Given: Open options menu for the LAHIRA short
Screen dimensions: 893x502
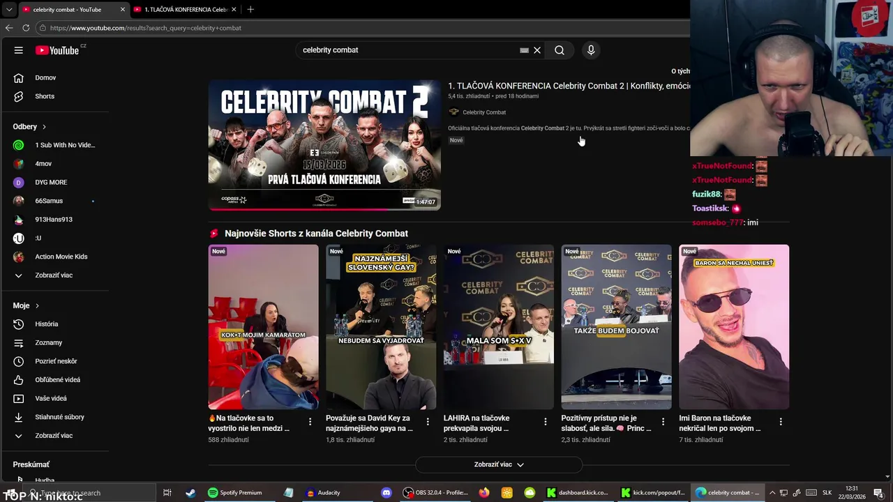Looking at the screenshot, I should [546, 422].
